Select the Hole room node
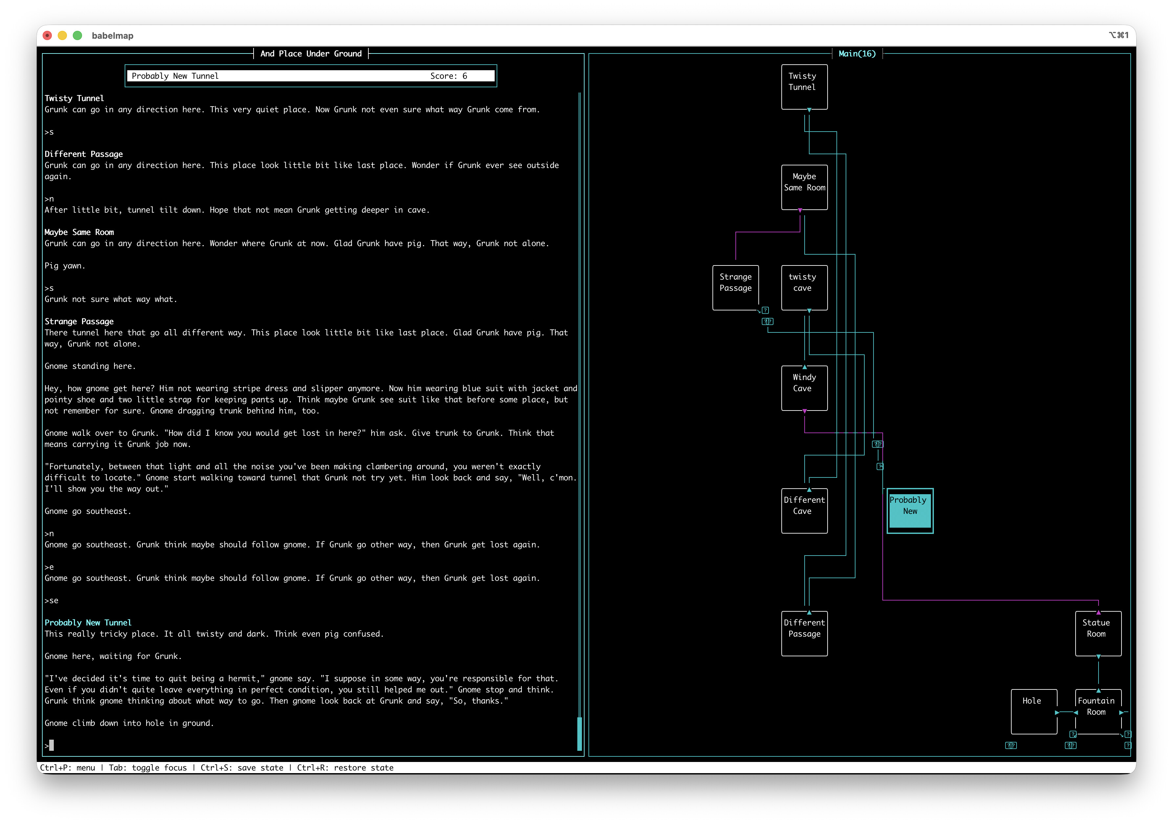This screenshot has width=1173, height=823. tap(1034, 711)
